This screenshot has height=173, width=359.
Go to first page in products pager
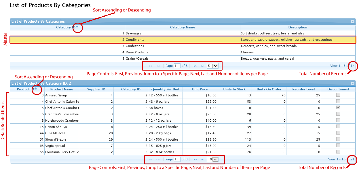pos(151,160)
